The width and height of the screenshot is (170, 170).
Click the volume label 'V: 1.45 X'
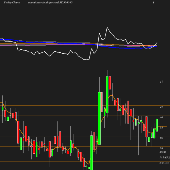tap(165, 157)
